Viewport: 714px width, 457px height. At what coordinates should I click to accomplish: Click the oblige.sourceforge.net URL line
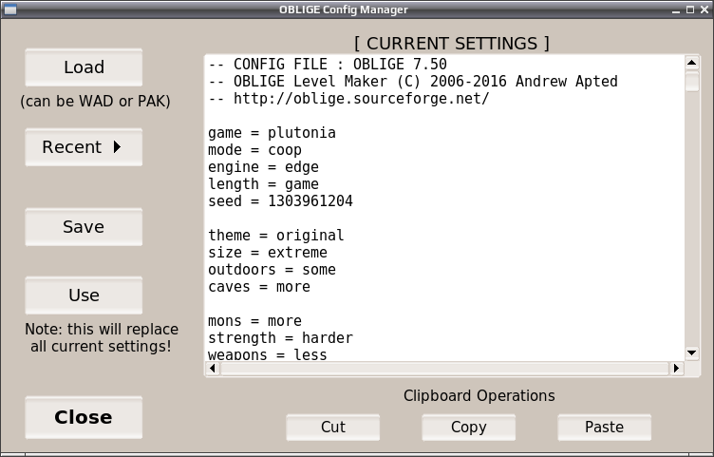tap(348, 99)
